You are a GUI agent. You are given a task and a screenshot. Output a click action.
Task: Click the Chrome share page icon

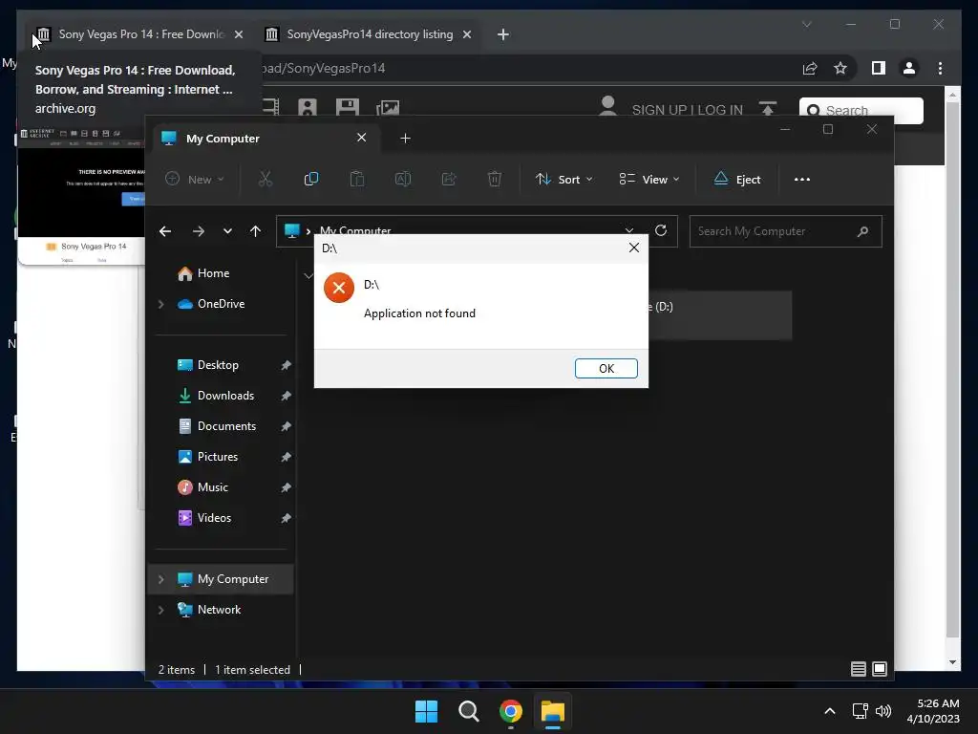click(810, 68)
